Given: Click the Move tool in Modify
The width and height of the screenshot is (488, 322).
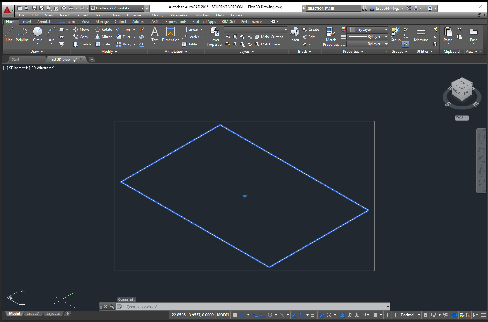Looking at the screenshot, I should 81,30.
